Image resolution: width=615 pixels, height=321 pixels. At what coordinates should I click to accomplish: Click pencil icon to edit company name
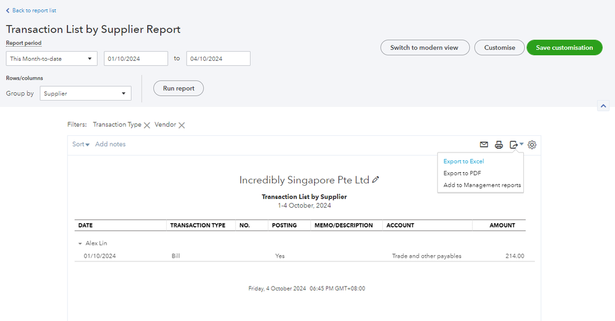pos(376,180)
